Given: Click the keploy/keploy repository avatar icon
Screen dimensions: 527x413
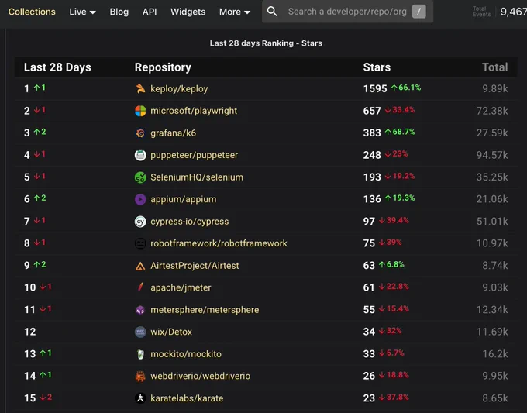Looking at the screenshot, I should (140, 88).
